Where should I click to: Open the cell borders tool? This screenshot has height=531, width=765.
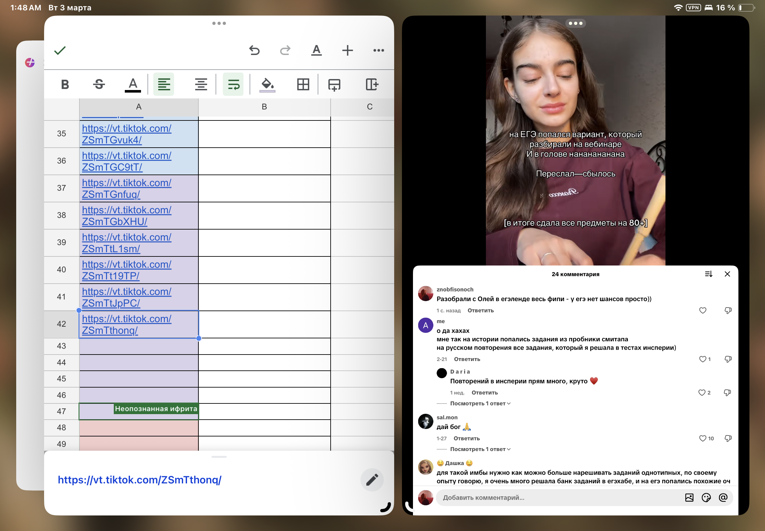click(303, 85)
